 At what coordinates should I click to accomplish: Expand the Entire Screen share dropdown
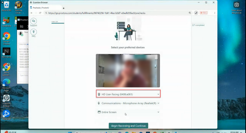coord(128,112)
